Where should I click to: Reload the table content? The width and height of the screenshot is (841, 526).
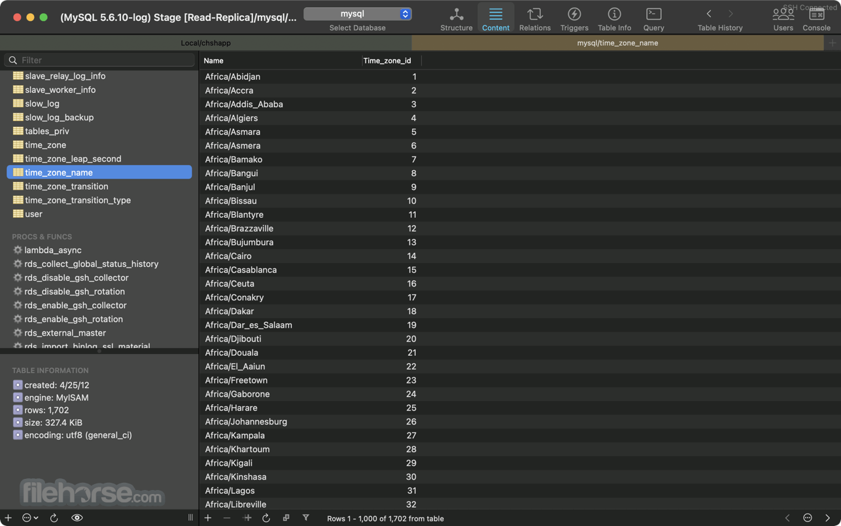coord(266,518)
